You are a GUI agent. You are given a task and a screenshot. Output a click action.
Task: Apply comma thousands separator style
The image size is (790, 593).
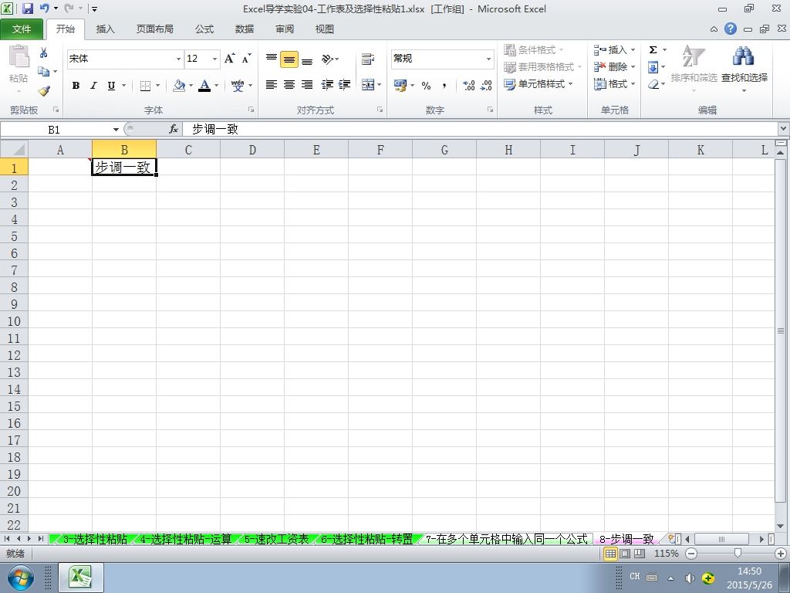[444, 85]
